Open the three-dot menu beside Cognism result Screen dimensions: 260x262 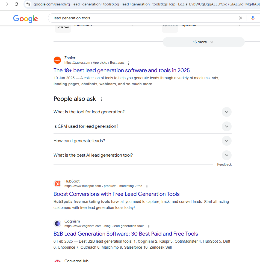149,227
